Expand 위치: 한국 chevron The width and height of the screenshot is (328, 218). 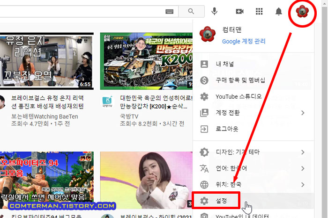click(x=303, y=185)
